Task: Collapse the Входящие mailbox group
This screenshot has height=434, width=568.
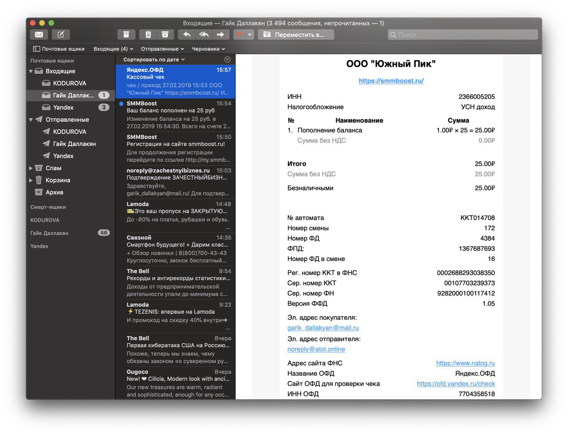Action: [31, 71]
